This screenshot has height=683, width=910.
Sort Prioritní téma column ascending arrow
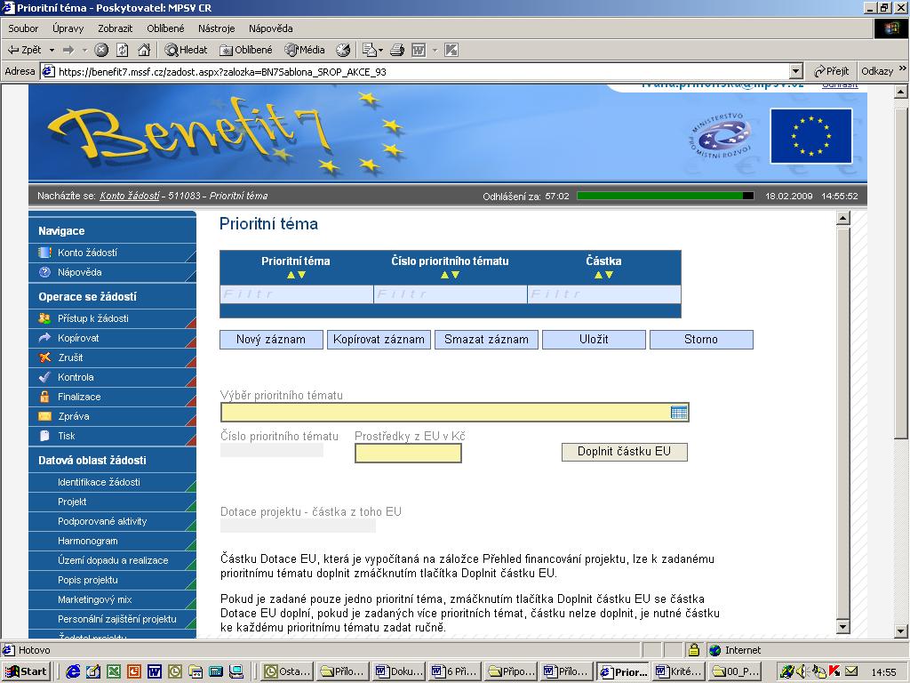291,276
